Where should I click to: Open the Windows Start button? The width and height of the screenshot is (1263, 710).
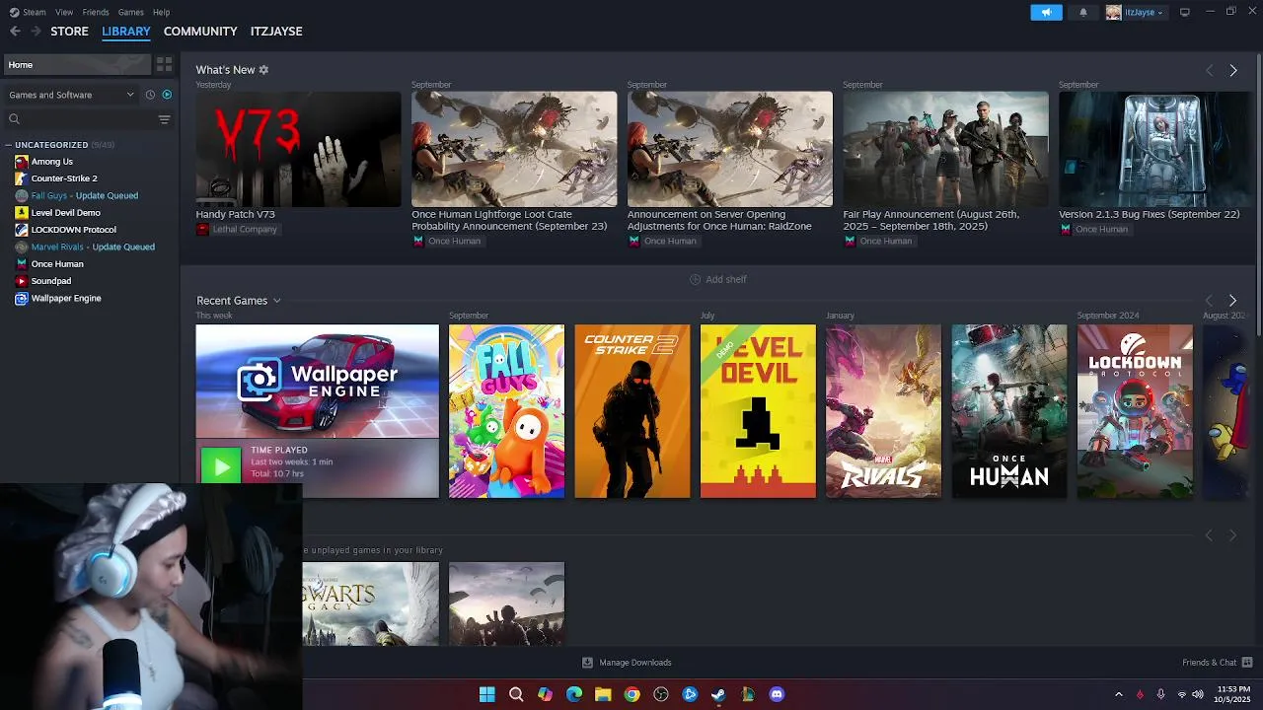click(x=487, y=694)
